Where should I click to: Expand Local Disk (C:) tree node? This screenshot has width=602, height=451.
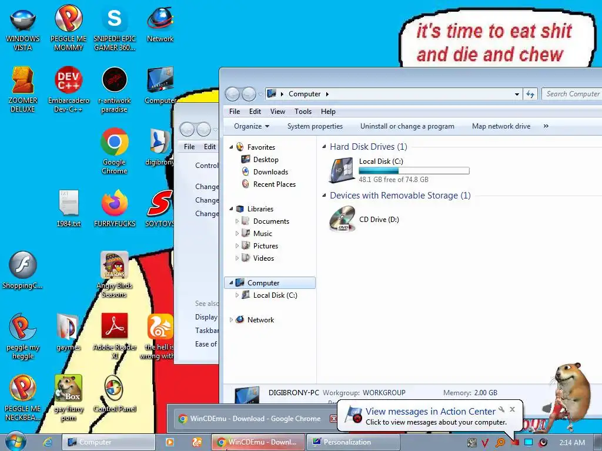click(x=237, y=295)
